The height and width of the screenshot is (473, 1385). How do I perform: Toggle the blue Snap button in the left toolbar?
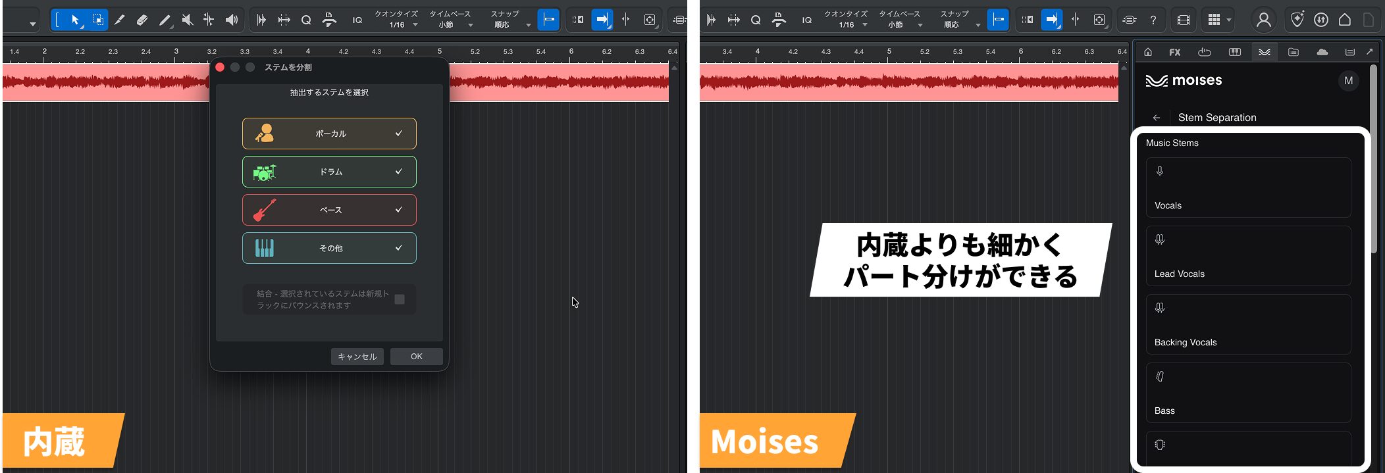(548, 20)
